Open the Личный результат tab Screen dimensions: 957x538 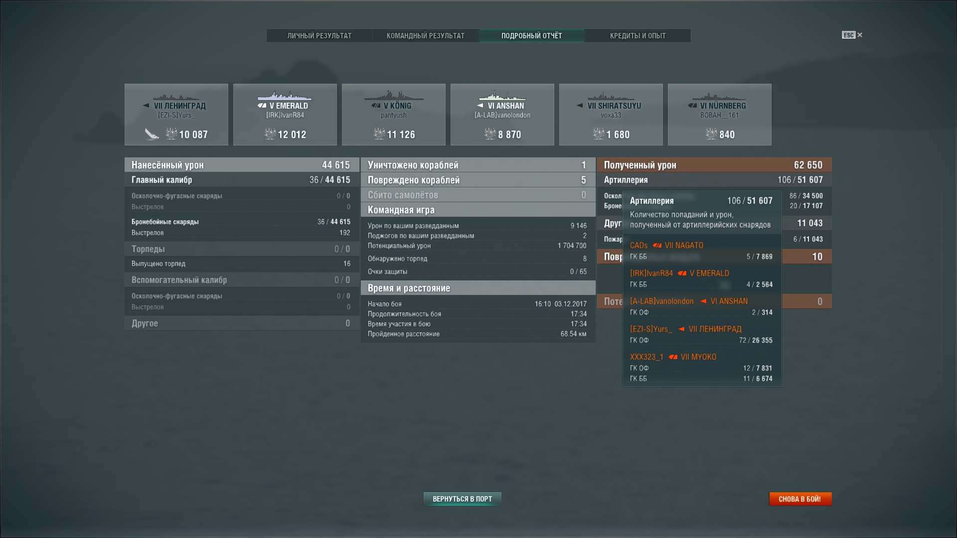tap(319, 36)
